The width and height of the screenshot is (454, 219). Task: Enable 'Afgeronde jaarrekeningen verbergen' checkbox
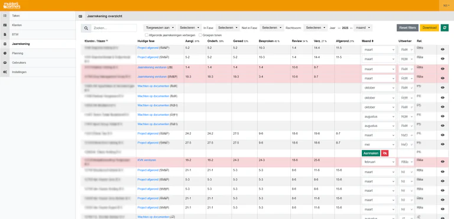[147, 35]
